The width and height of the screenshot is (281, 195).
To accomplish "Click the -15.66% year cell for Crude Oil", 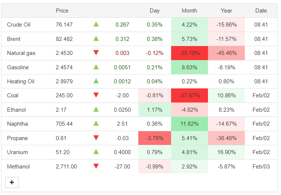I will tap(226, 25).
